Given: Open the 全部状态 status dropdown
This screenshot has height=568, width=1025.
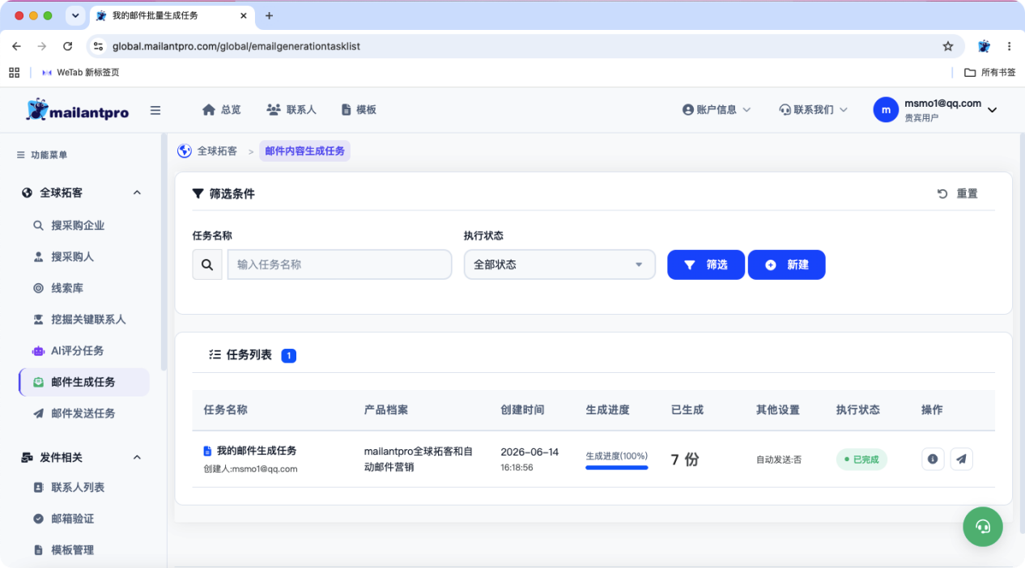Looking at the screenshot, I should pos(559,265).
